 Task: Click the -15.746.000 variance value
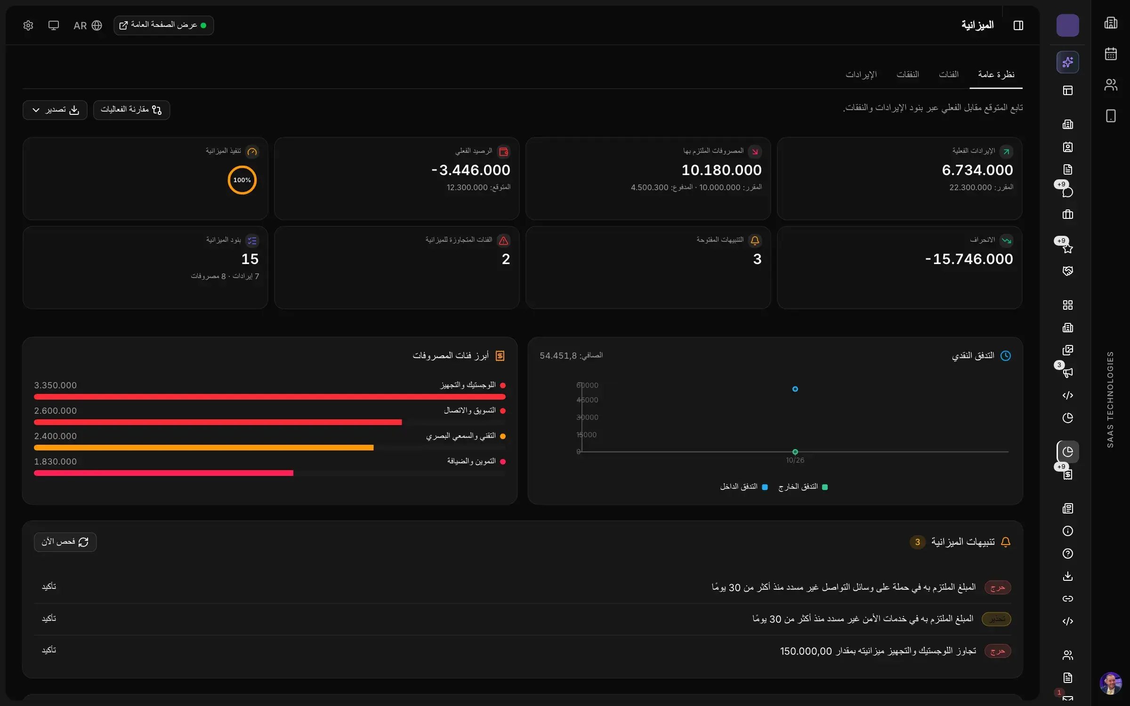click(x=969, y=259)
